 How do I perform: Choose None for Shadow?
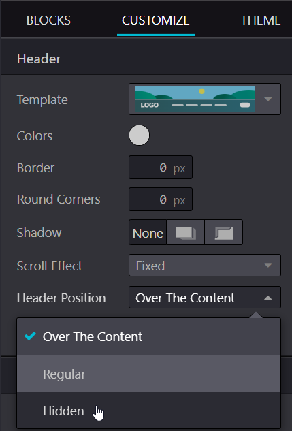[x=148, y=232]
